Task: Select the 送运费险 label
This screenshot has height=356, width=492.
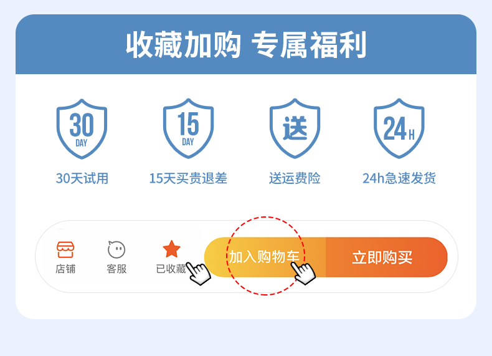Action: coord(295,178)
